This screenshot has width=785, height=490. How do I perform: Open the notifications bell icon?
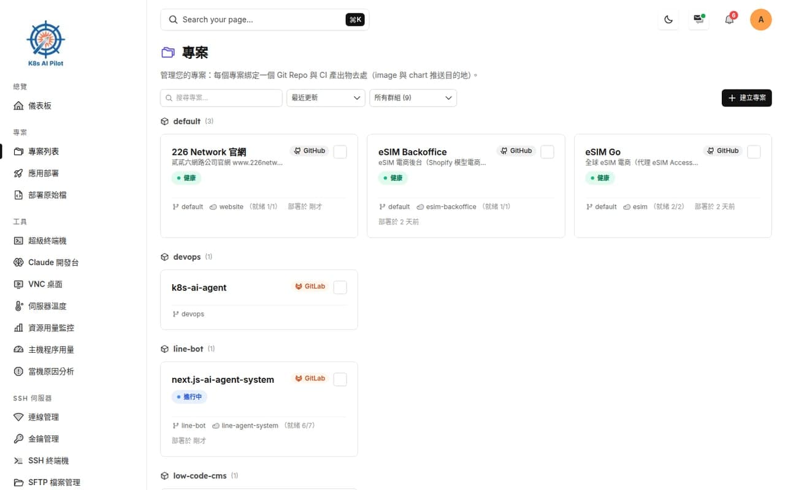pos(729,20)
